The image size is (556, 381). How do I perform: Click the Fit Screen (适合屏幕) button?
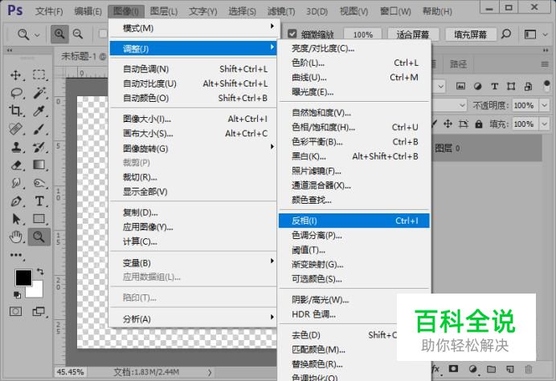coord(413,34)
